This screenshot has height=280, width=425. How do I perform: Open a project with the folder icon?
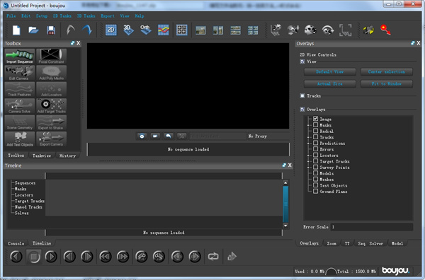click(33, 30)
